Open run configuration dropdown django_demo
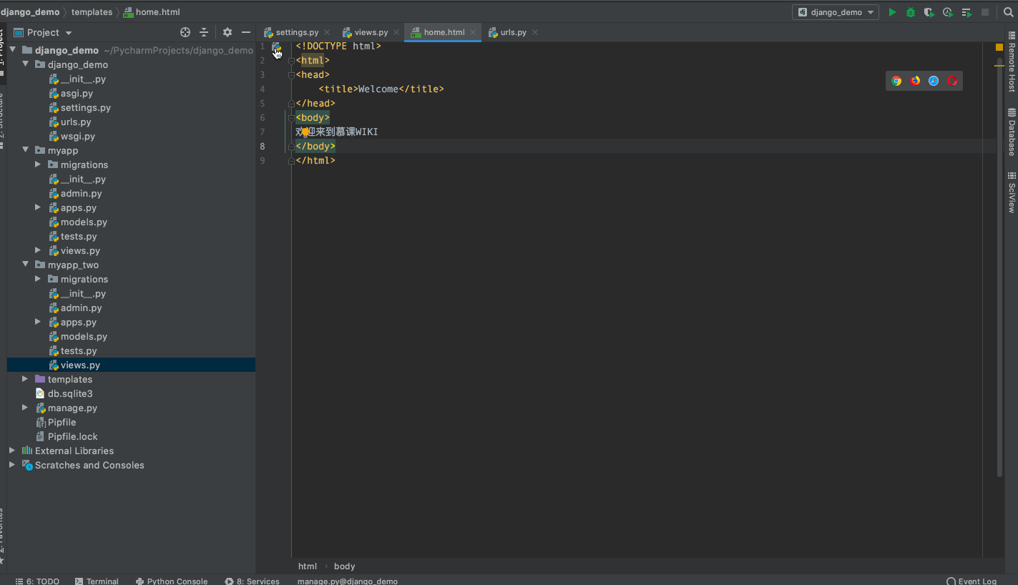The height and width of the screenshot is (585, 1018). point(836,12)
